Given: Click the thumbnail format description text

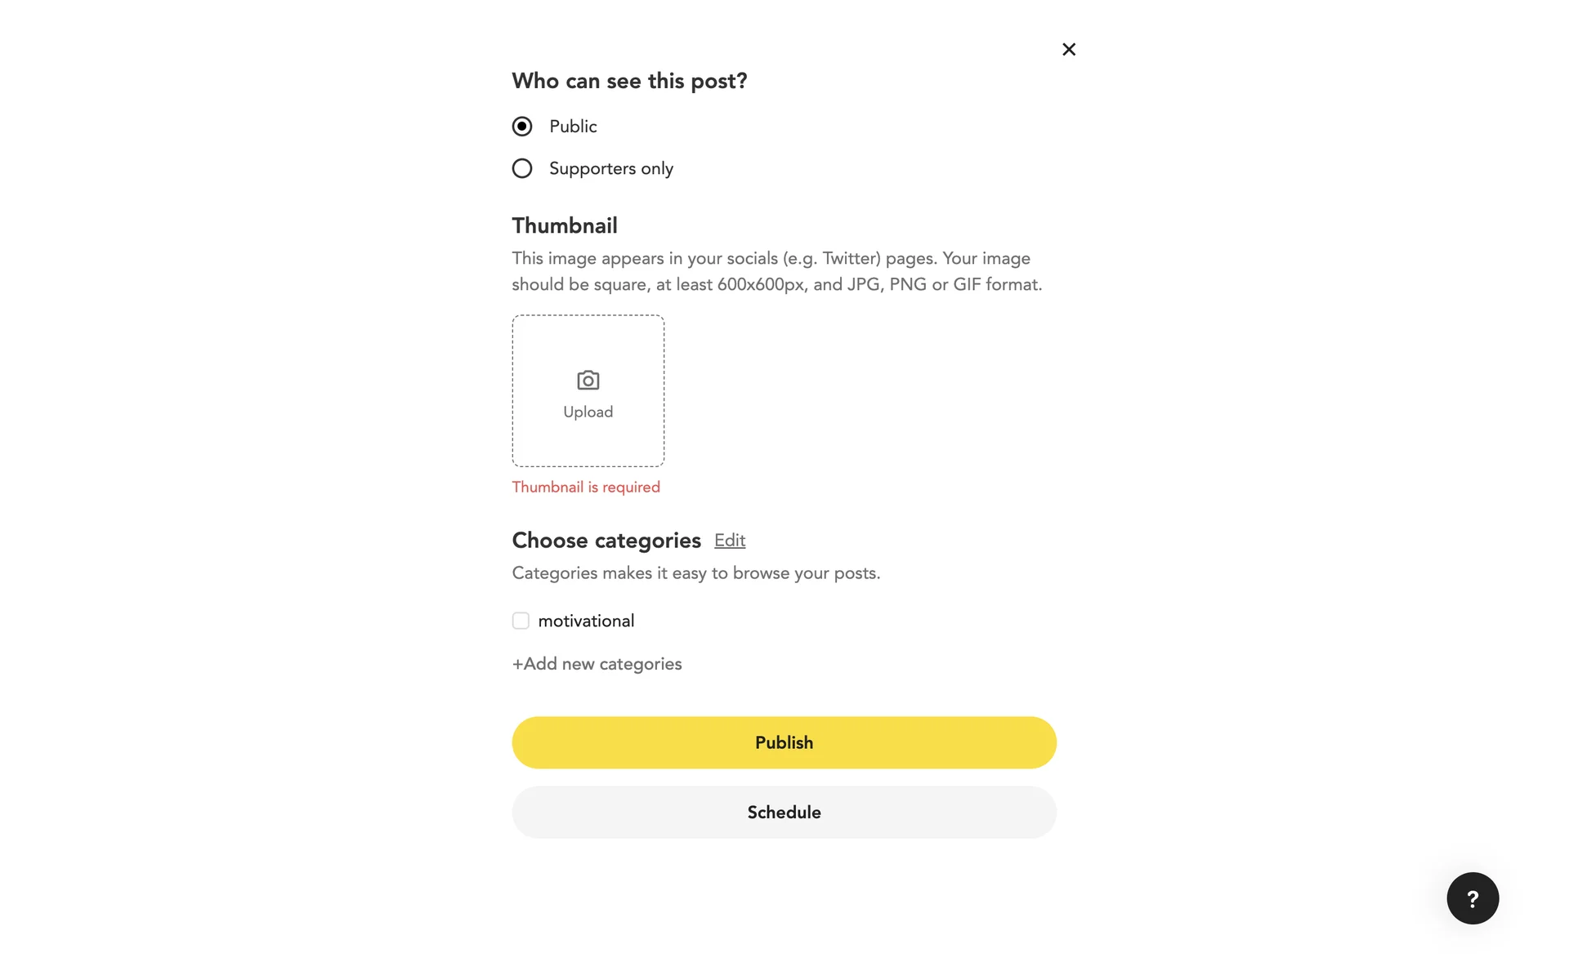Looking at the screenshot, I should [x=776, y=272].
